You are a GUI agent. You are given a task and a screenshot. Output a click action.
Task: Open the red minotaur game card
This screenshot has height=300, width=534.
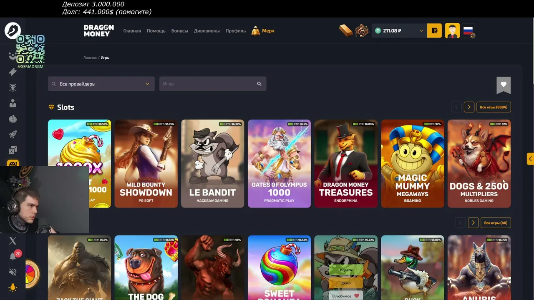[213, 267]
